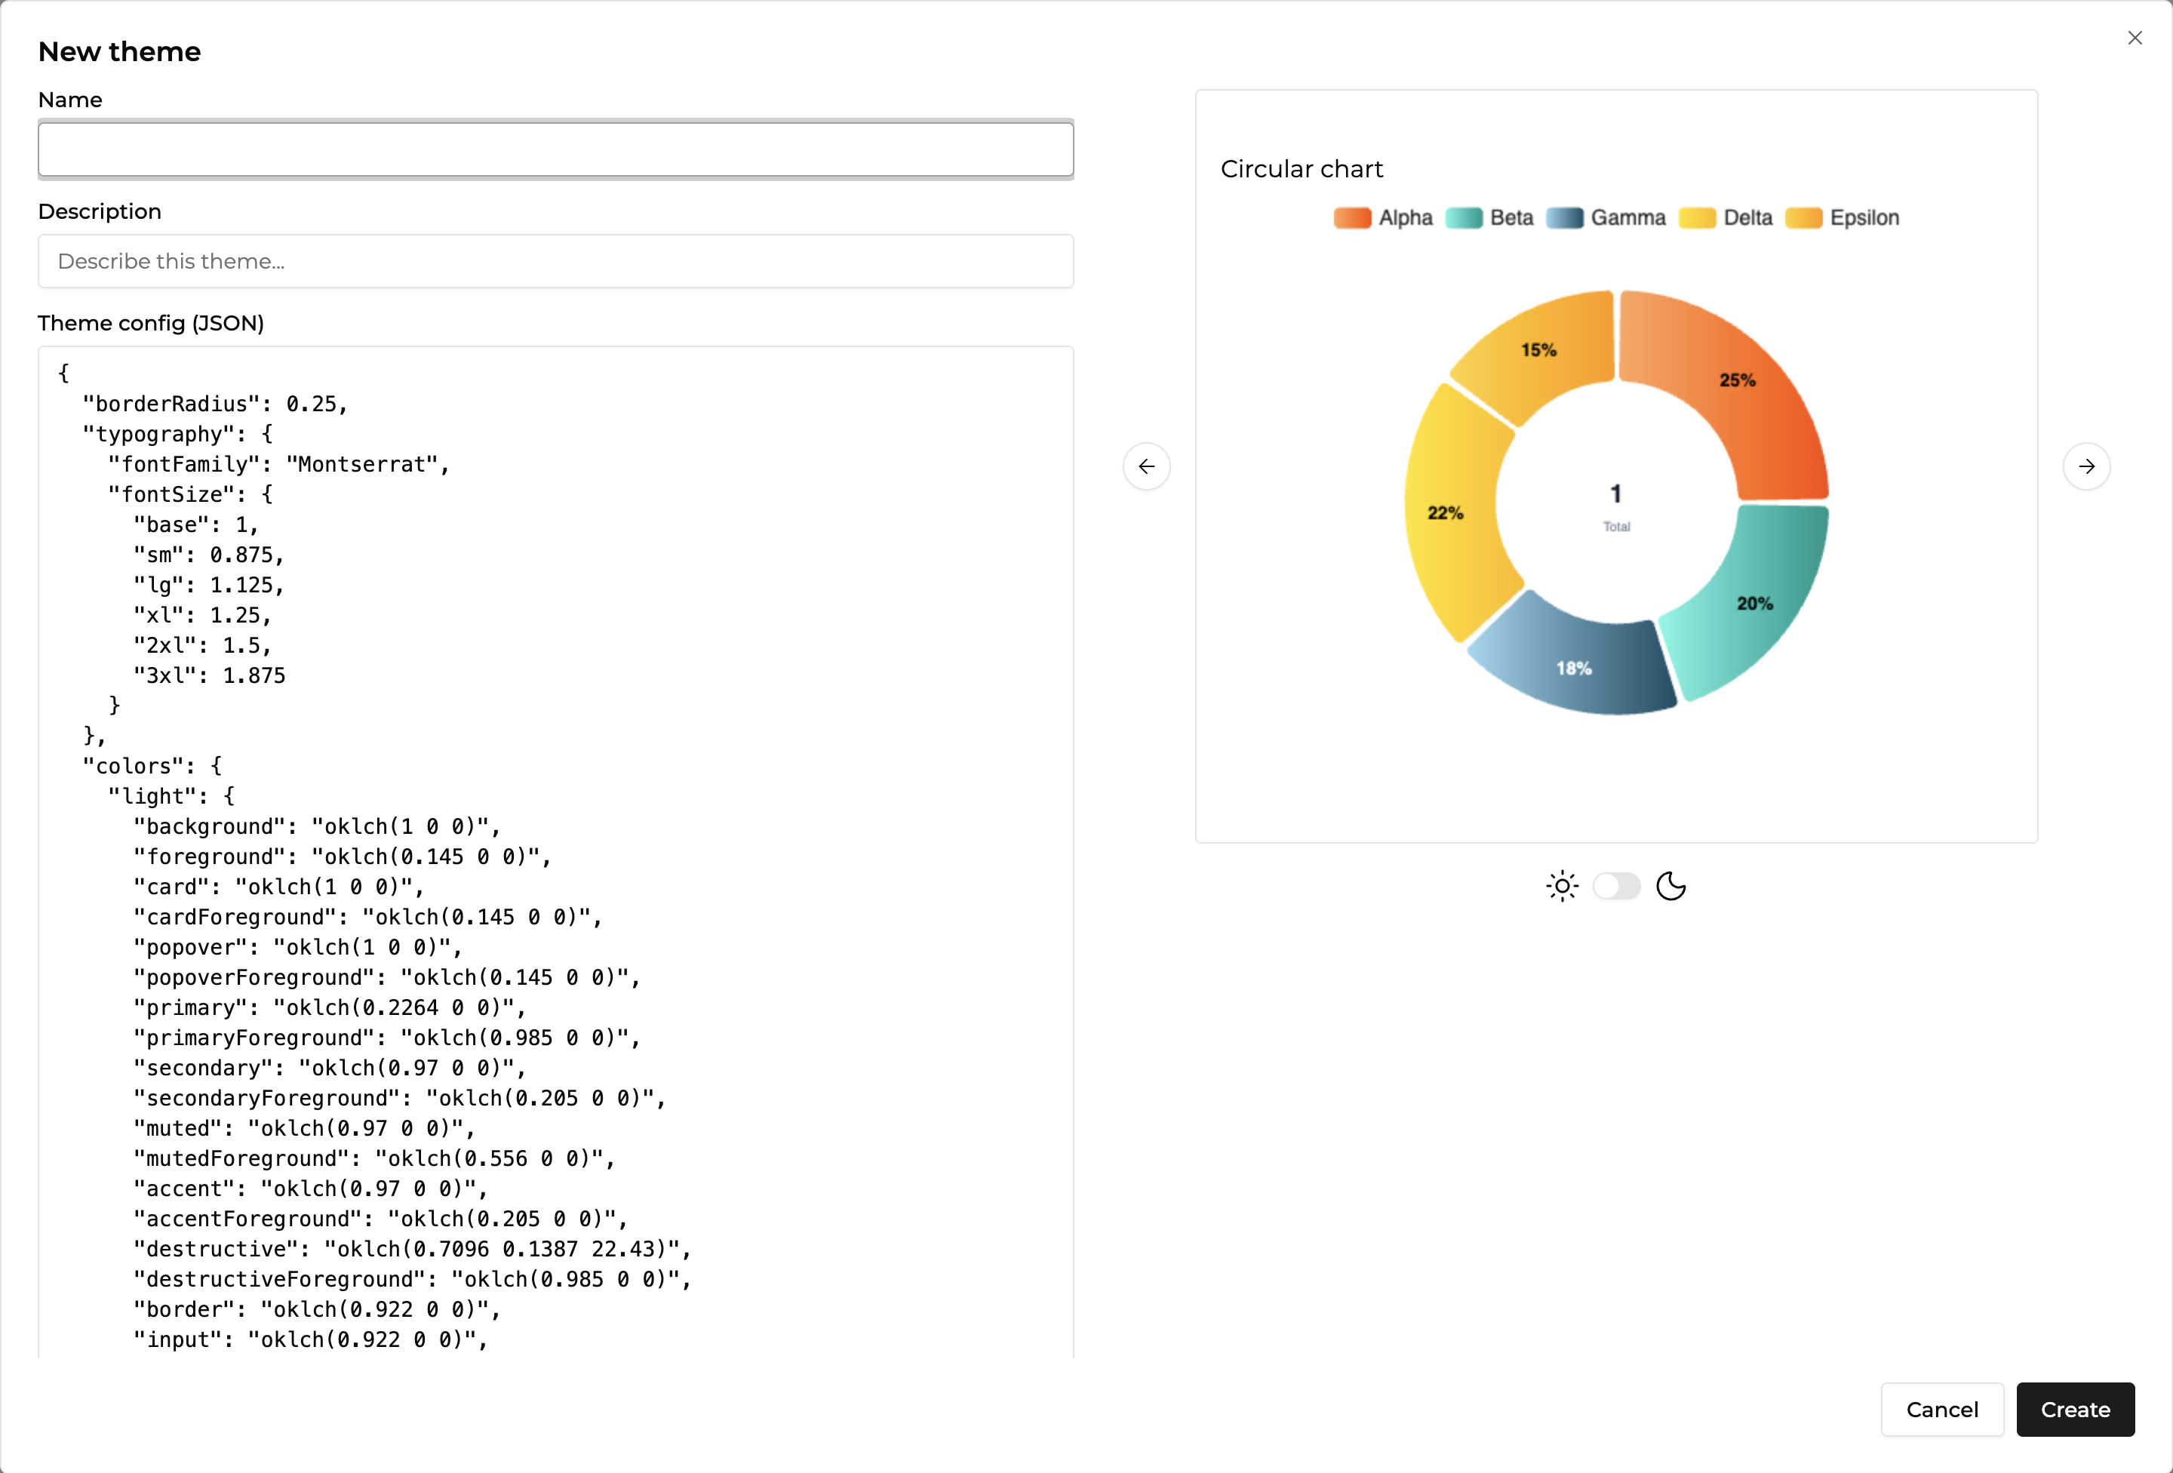Image resolution: width=2173 pixels, height=1473 pixels.
Task: Toggle the light/dark mode switch
Action: click(x=1617, y=886)
